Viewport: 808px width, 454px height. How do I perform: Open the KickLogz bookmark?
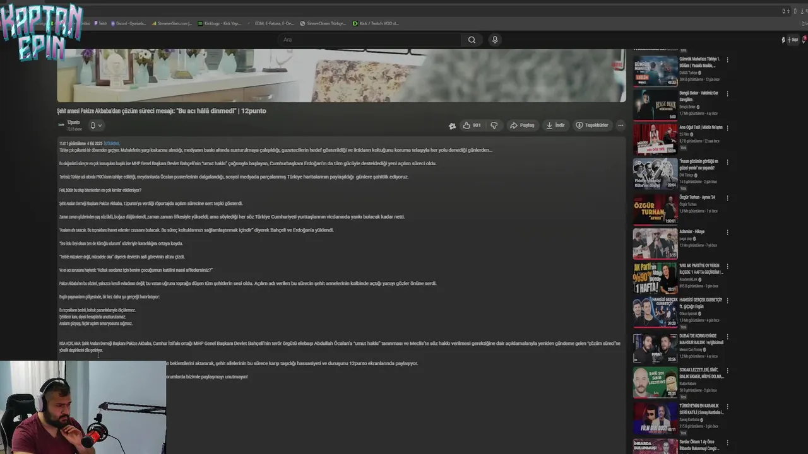click(220, 23)
